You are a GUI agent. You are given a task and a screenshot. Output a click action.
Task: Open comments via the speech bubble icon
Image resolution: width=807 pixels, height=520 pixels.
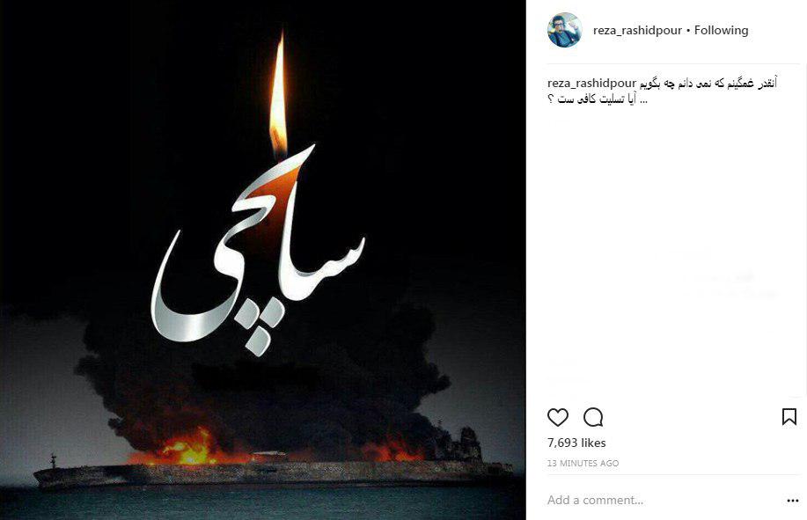click(593, 417)
